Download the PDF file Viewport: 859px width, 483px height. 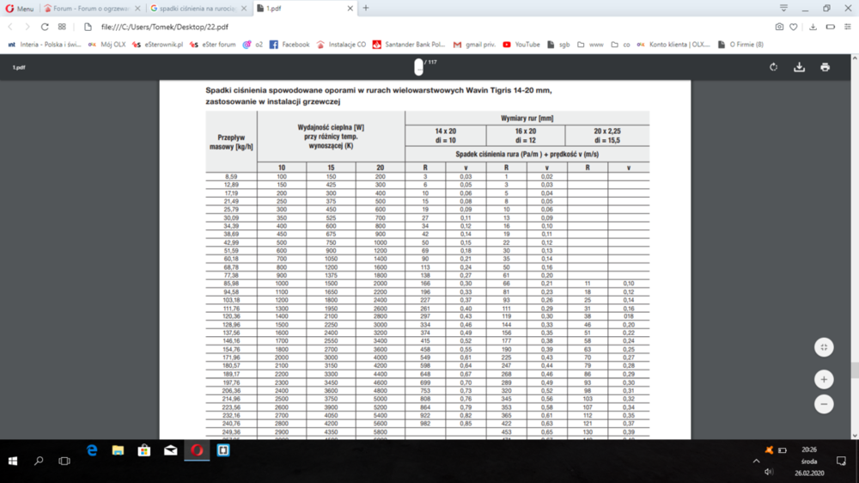coord(799,67)
